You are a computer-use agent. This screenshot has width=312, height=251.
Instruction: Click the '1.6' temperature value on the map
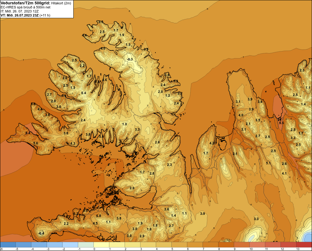coord(149,229)
